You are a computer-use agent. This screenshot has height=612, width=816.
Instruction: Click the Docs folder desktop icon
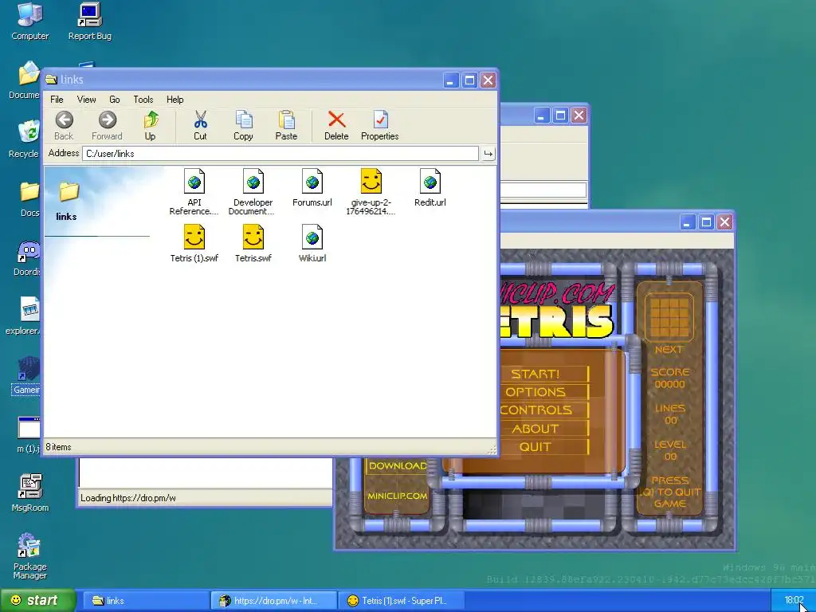tap(29, 198)
